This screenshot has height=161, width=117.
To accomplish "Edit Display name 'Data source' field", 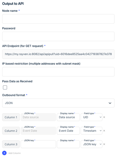I will 68,117.
